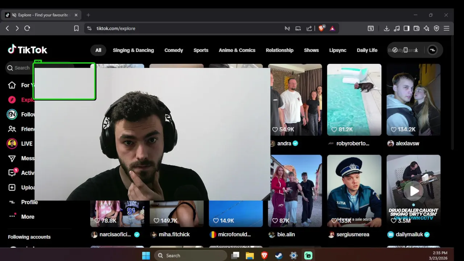Click the download app icon in the top-right pill

click(x=416, y=50)
